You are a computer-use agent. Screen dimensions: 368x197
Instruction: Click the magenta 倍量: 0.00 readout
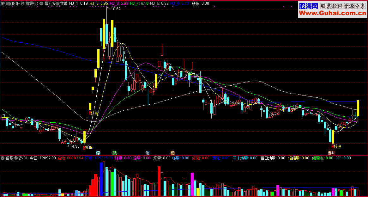tap(142, 158)
